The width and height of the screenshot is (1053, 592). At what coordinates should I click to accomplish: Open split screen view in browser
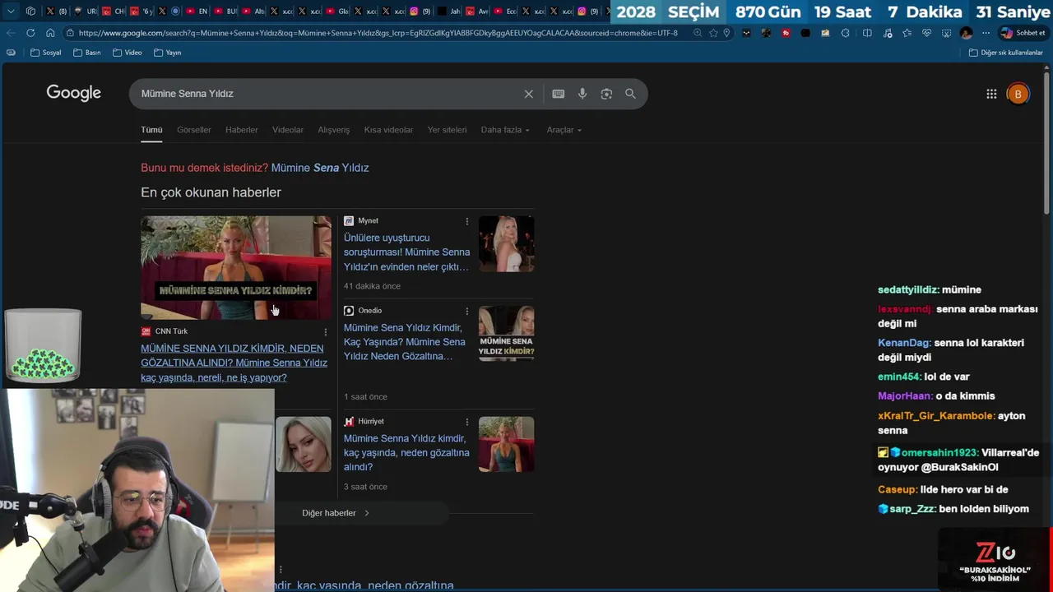(x=867, y=33)
